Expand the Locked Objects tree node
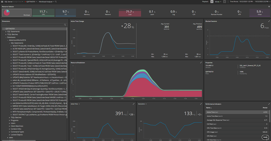This screenshot has width=271, height=141. coord(9,135)
